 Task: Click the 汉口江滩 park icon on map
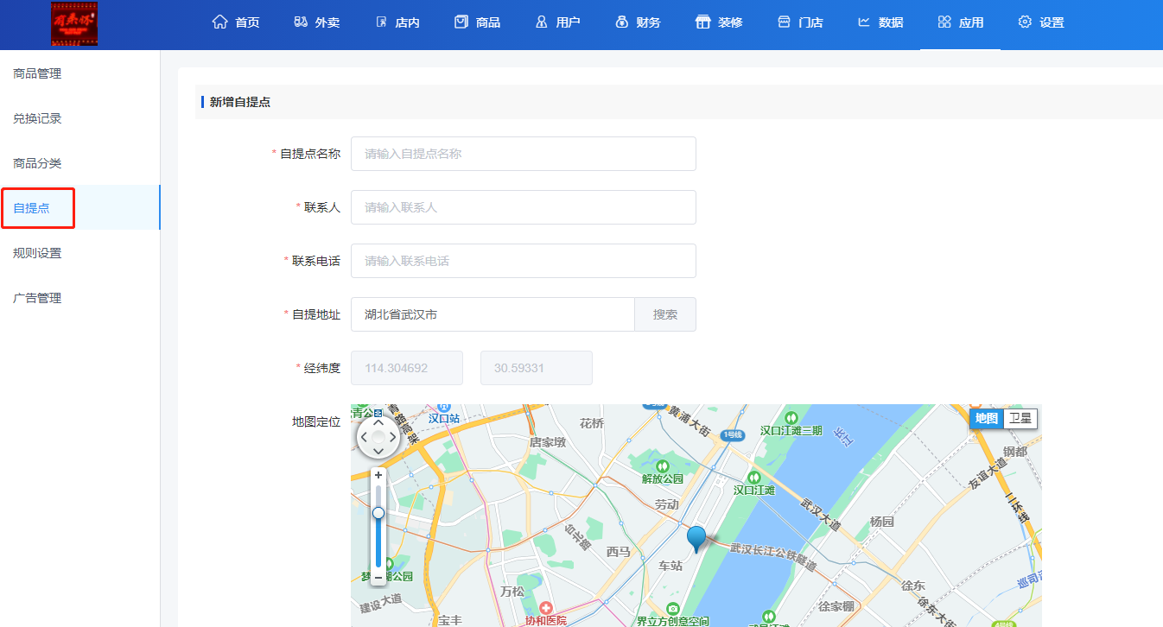pos(754,477)
